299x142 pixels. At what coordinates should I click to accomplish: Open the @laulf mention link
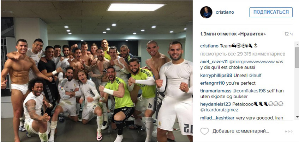(254, 75)
